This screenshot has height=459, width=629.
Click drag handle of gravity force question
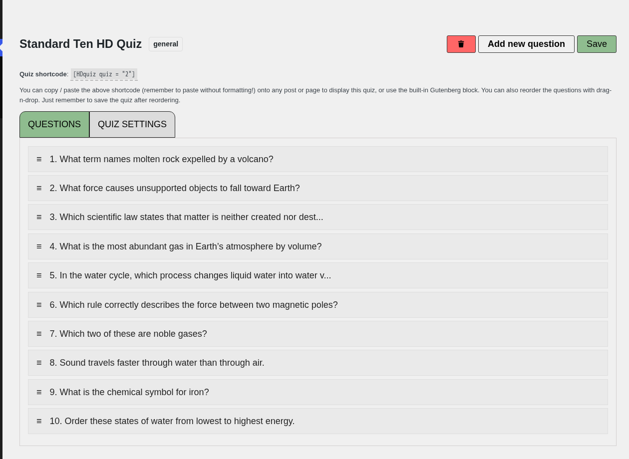click(39, 188)
